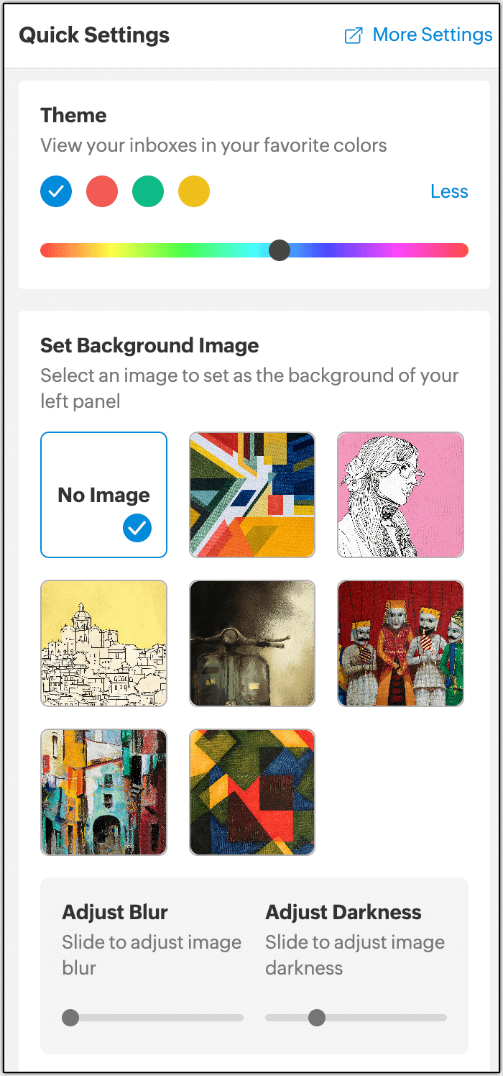503x1076 pixels.
Task: Click the Adjust Blur slider handle
Action: pyautogui.click(x=70, y=1018)
